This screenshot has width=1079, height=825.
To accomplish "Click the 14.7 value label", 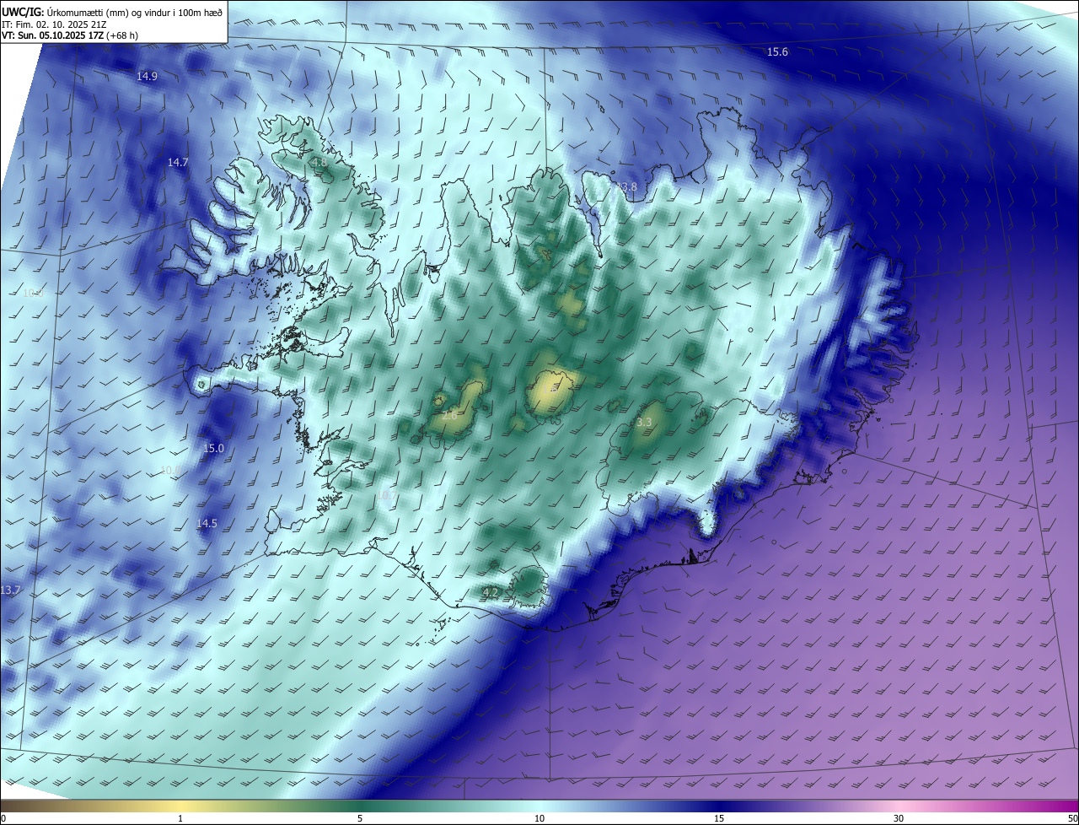I will (x=177, y=163).
